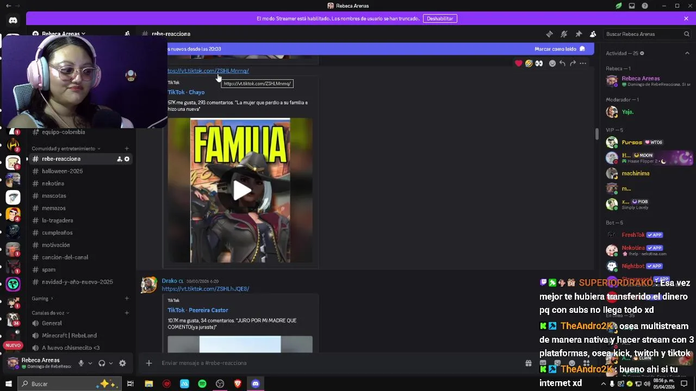Open the gift icon in message bar

[528, 363]
